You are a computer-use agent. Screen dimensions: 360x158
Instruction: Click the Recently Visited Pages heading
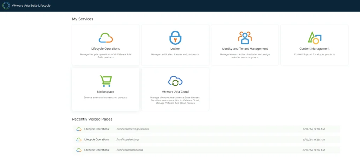(x=92, y=119)
